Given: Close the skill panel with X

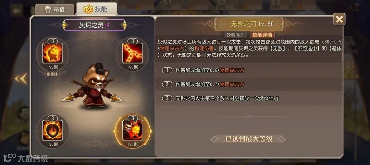Looking at the screenshot, I should pos(339,19).
